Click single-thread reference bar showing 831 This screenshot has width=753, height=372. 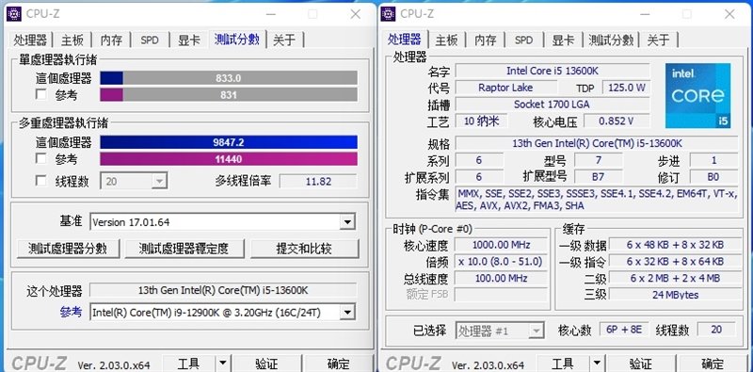click(229, 95)
